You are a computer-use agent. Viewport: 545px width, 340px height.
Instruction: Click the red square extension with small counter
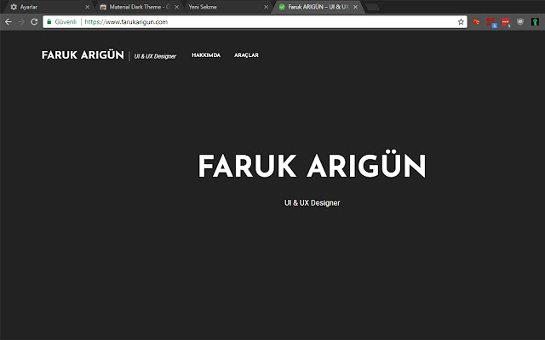coord(506,22)
